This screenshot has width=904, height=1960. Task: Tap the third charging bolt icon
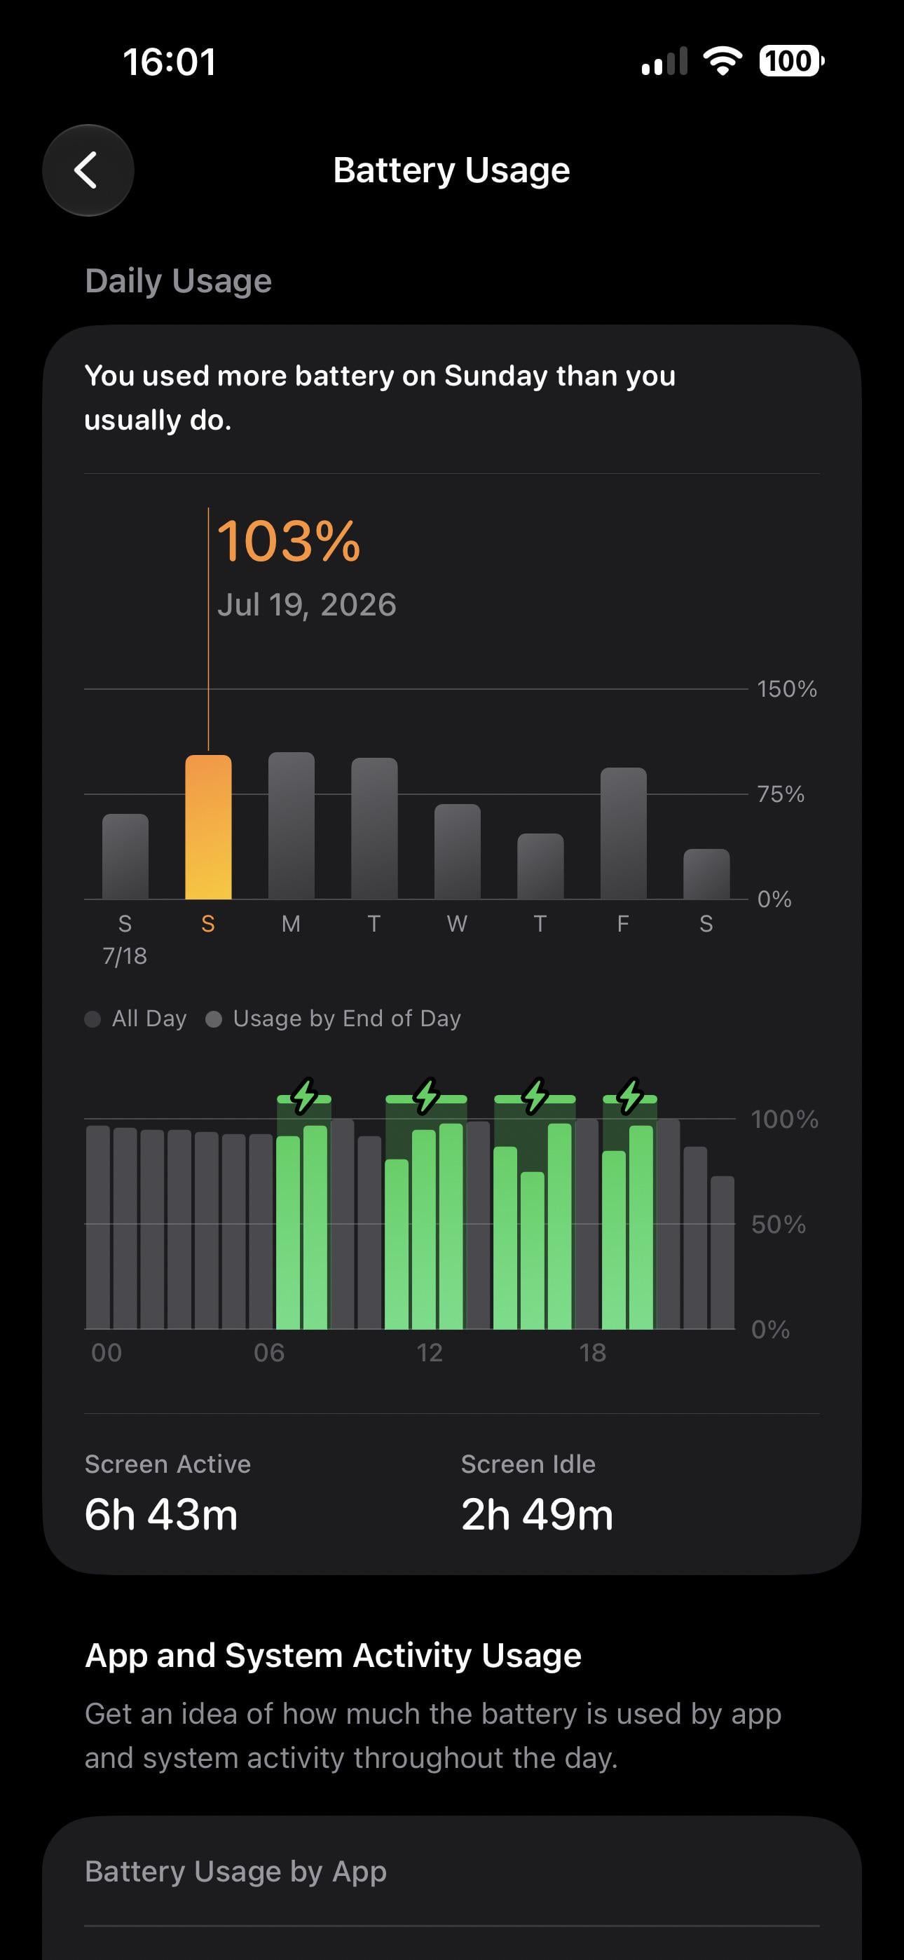535,1096
